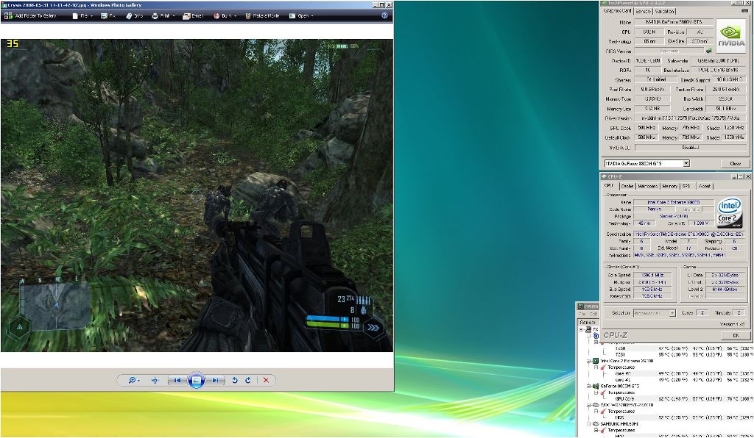
Task: Click the GeForce card icon in HWMonitor tree
Action: click(596, 386)
